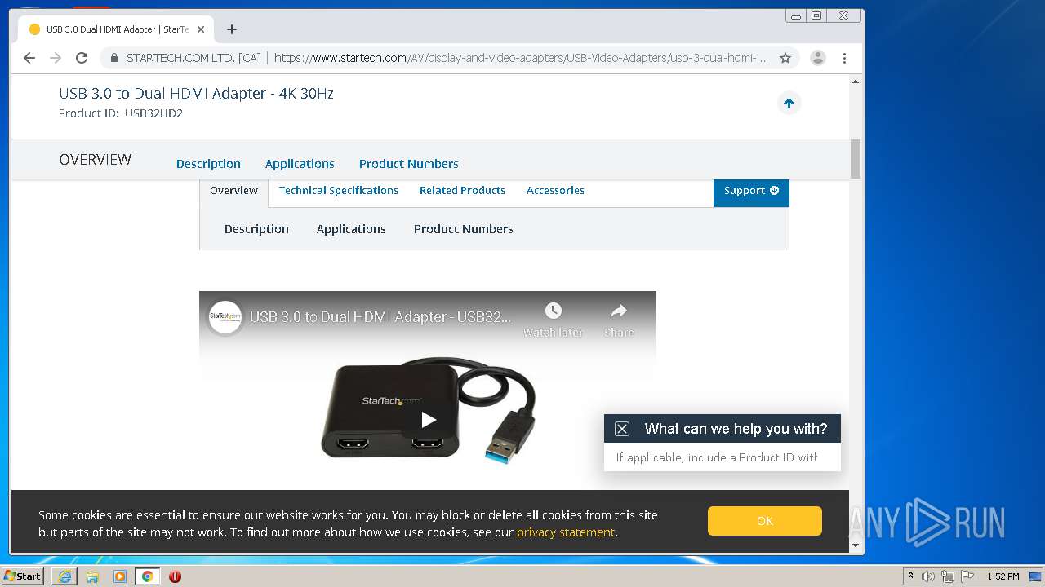Share the YouTube video
1045x587 pixels.
click(619, 320)
